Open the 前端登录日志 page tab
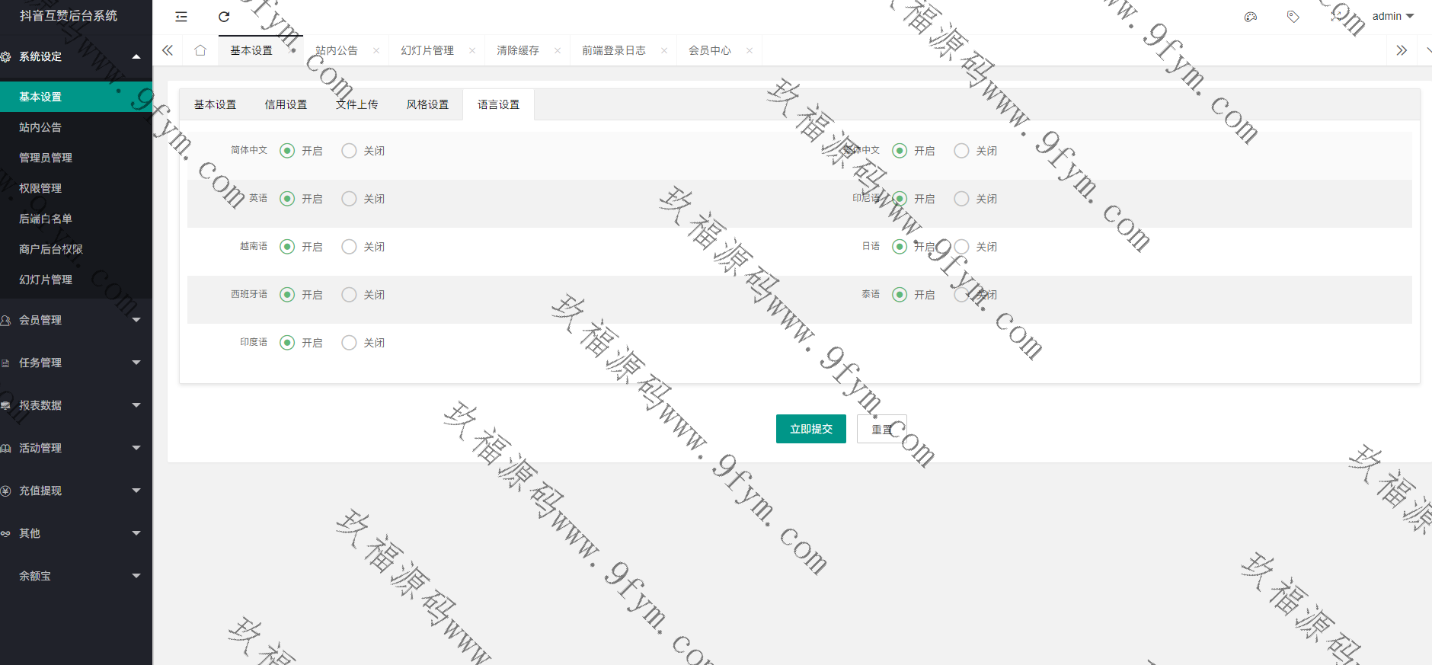 613,50
